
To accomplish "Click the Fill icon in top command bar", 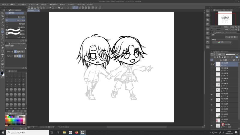I will pyautogui.click(x=59, y=7).
